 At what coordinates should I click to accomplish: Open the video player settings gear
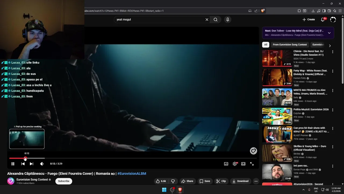point(235,164)
